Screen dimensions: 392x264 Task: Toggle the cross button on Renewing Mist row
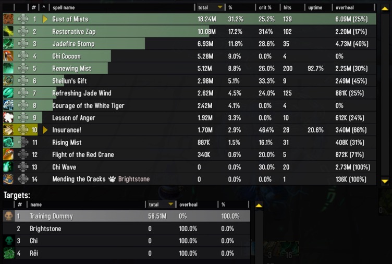point(23,68)
